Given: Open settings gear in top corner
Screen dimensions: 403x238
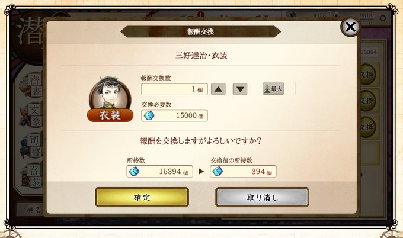Looking at the screenshot, I should tap(383, 18).
